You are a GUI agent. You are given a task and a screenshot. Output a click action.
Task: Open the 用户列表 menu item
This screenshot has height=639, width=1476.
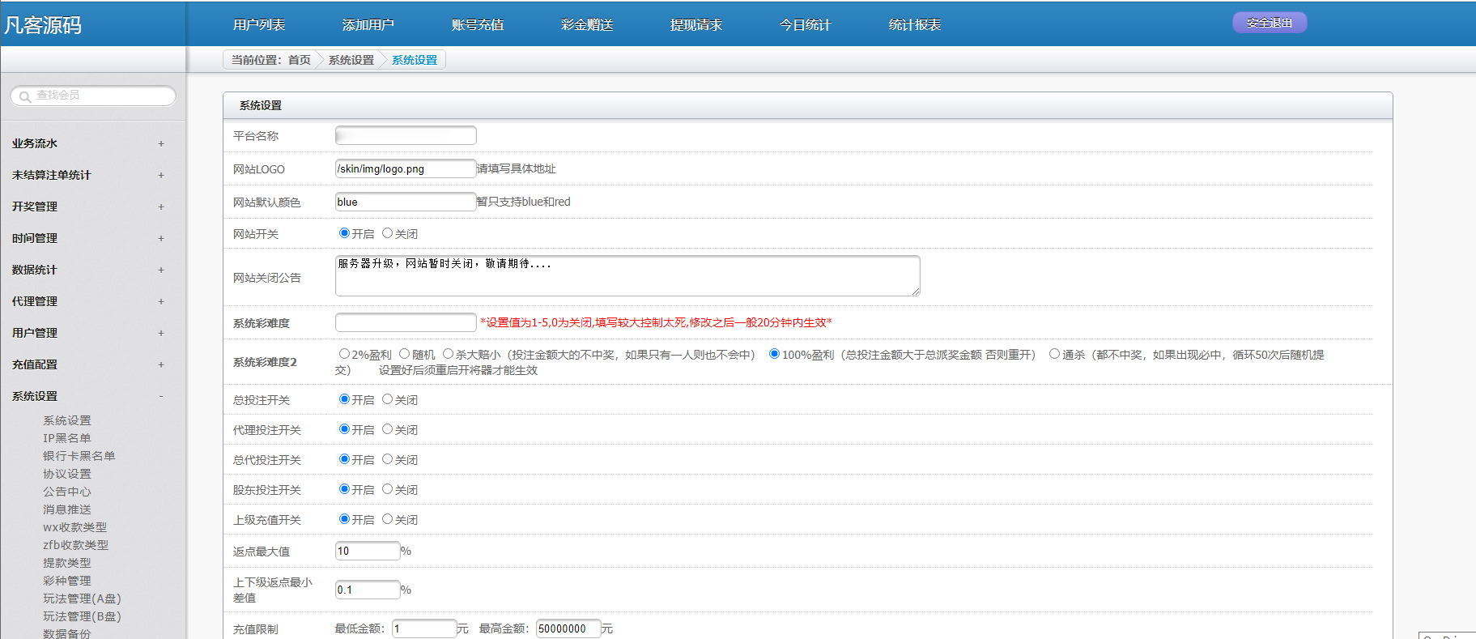tap(259, 25)
